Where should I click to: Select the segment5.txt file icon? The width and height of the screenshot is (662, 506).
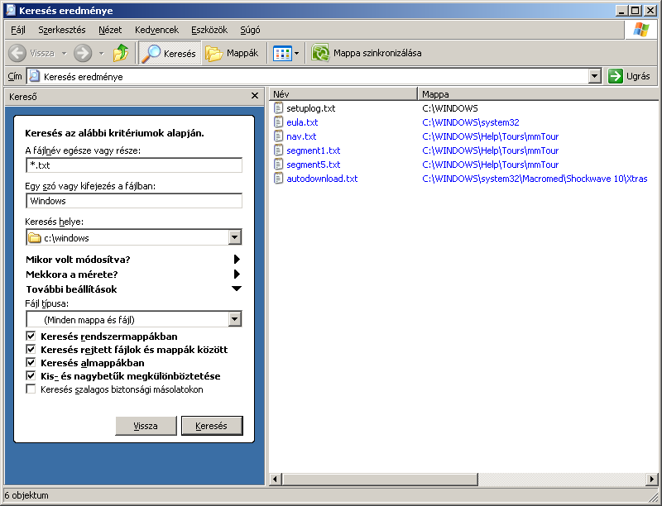click(x=278, y=164)
